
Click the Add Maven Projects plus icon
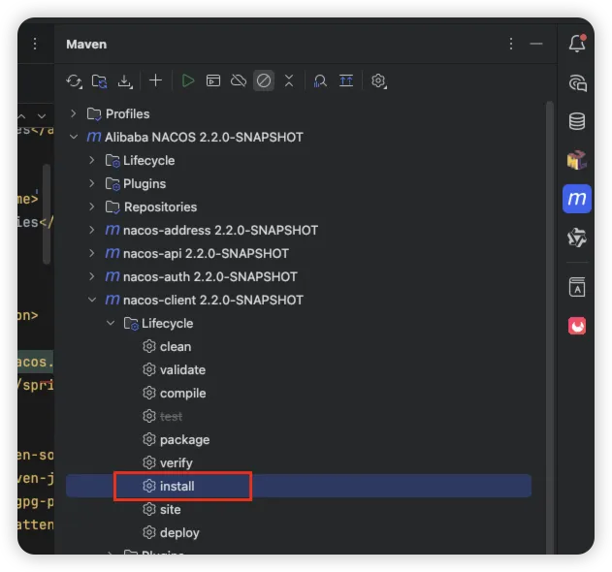[155, 81]
